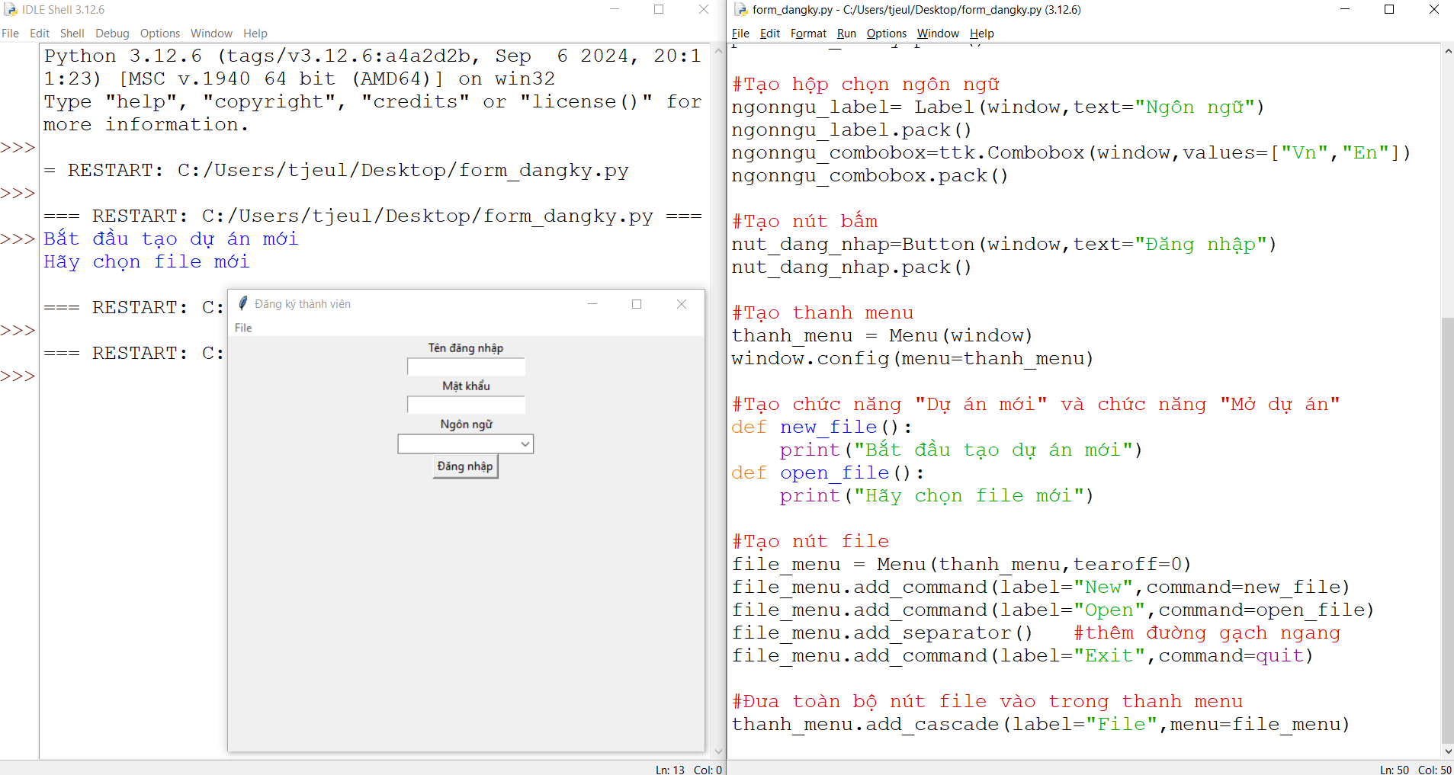Open the Help menu in IDLE Shell
Screen dimensions: 1454x775
[x=255, y=34]
